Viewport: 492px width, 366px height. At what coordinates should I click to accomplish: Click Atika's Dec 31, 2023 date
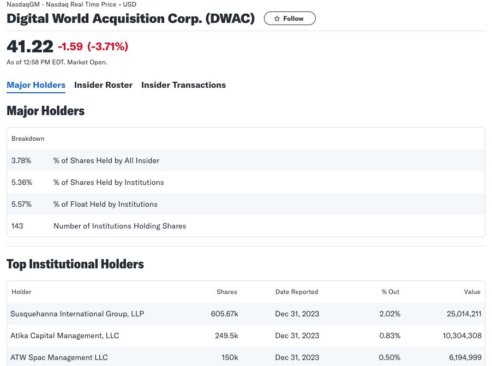click(297, 335)
